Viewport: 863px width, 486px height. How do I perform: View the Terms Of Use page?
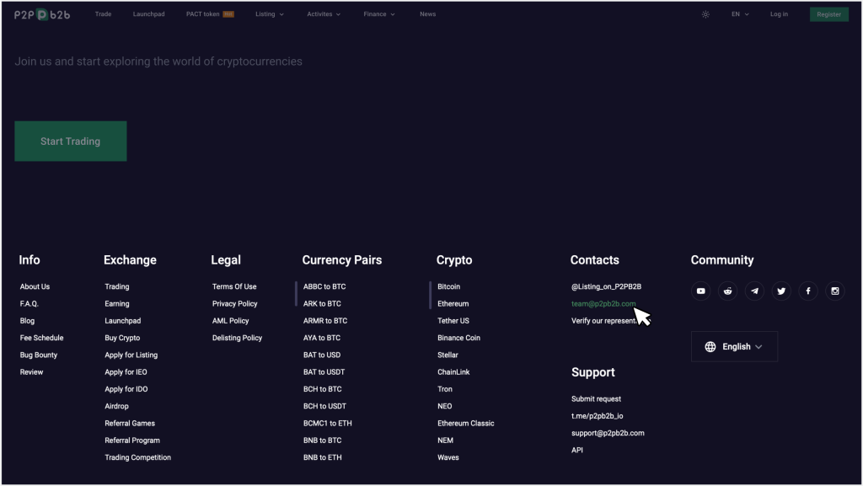point(234,286)
